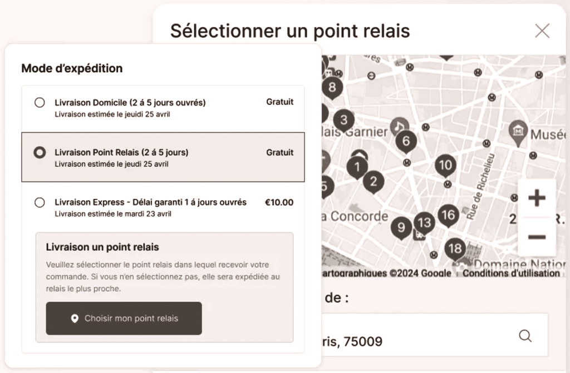
Task: Choose Livraison Express radio option
Action: pyautogui.click(x=40, y=202)
